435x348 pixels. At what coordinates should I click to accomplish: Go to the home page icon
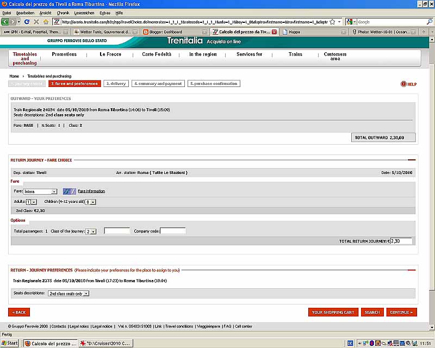[x=46, y=22]
